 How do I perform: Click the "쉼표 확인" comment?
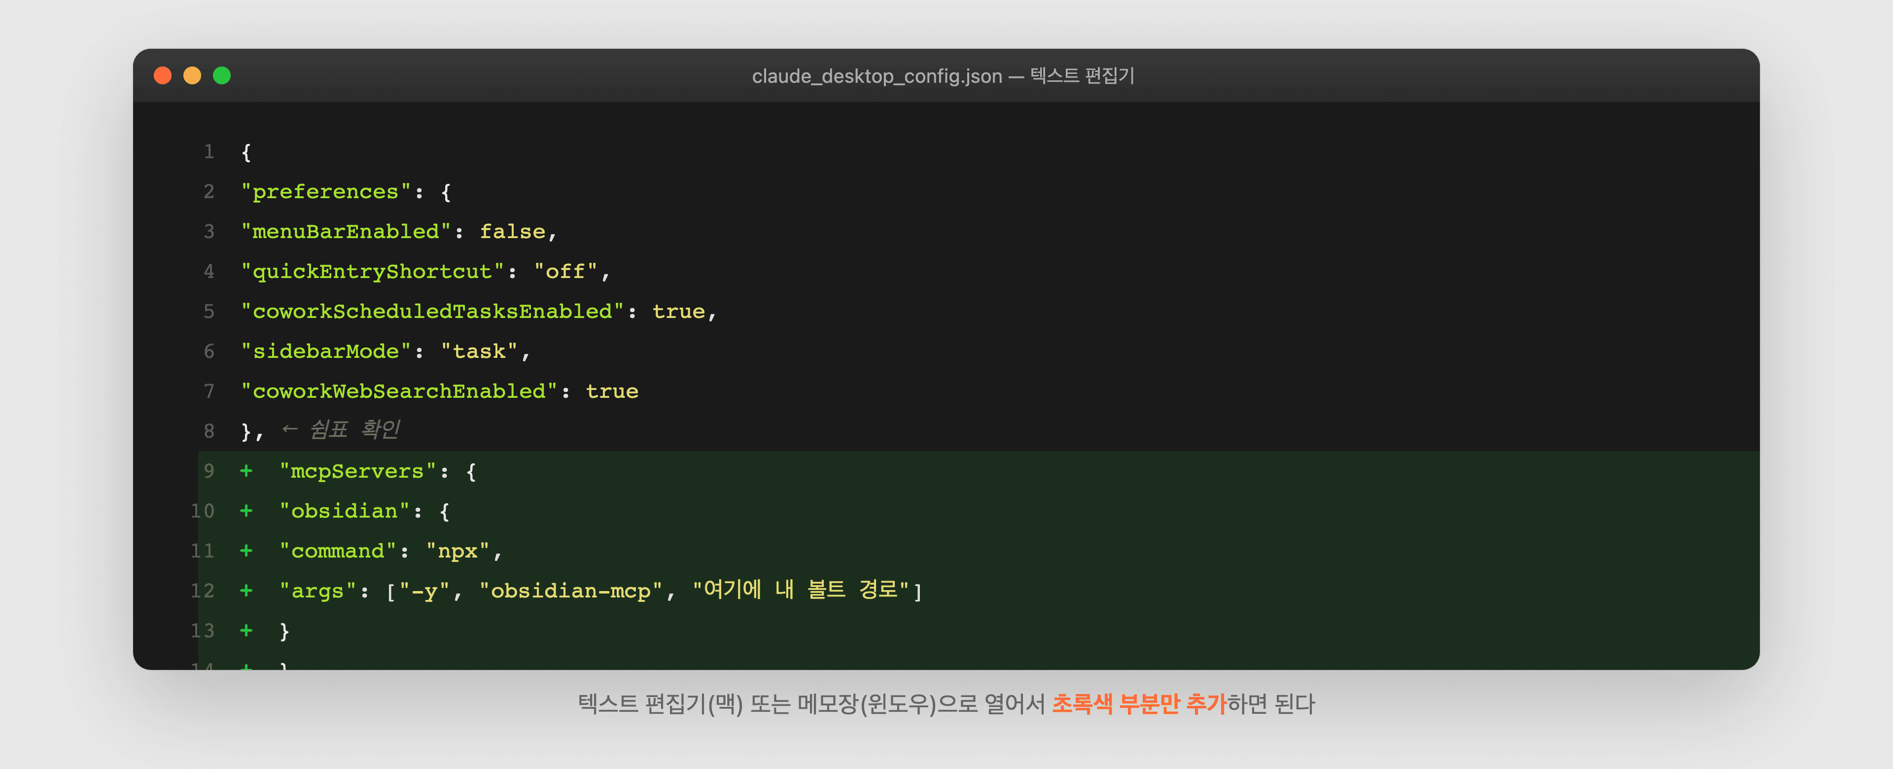point(354,429)
